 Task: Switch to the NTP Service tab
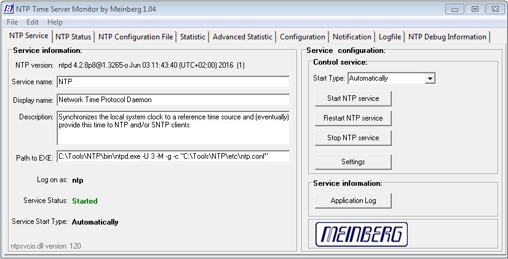[28, 36]
